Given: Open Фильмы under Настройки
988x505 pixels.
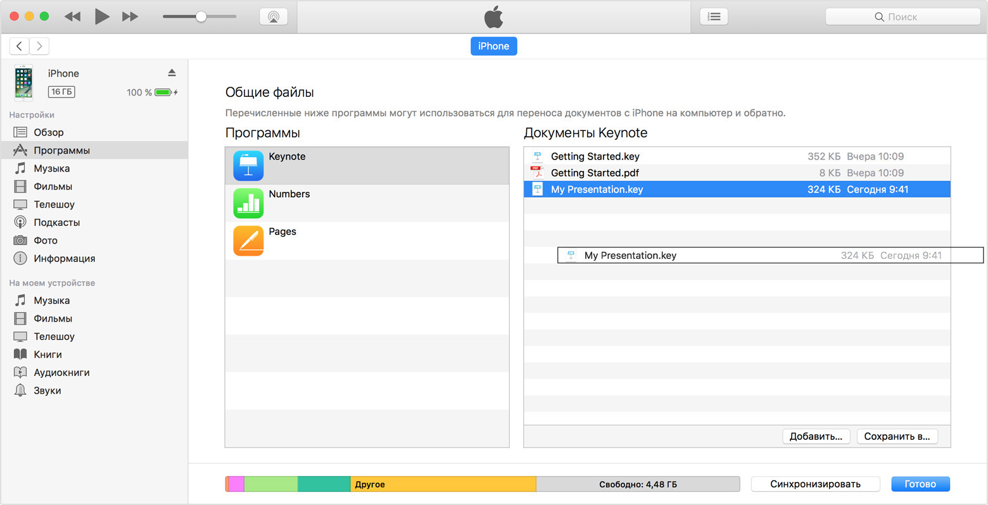Looking at the screenshot, I should coord(94,187).
